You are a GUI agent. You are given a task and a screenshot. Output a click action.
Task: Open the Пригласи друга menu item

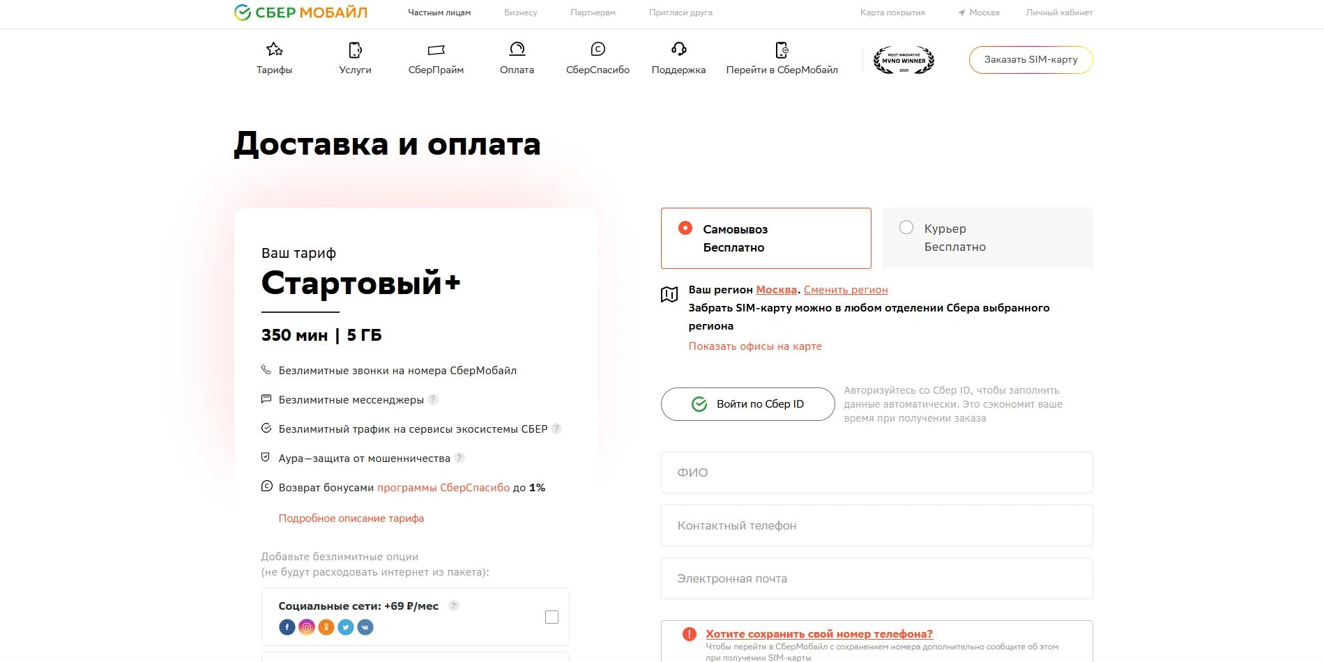(x=681, y=13)
